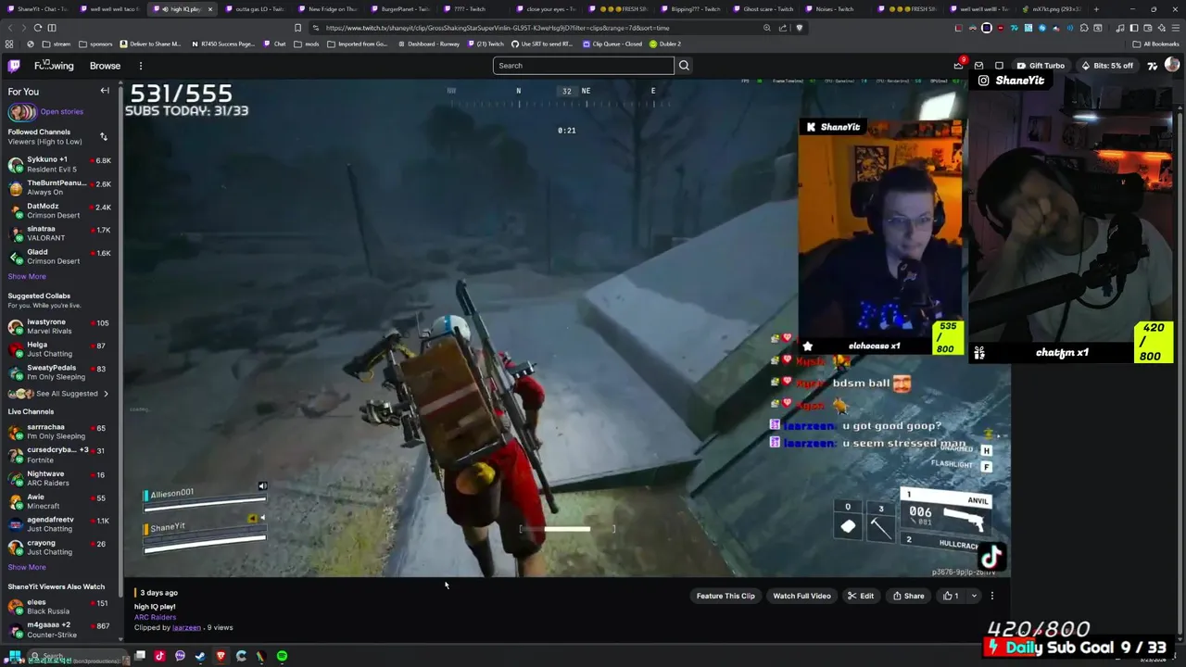The width and height of the screenshot is (1186, 667).
Task: Open the Twitch inbox envelope icon
Action: click(x=978, y=66)
